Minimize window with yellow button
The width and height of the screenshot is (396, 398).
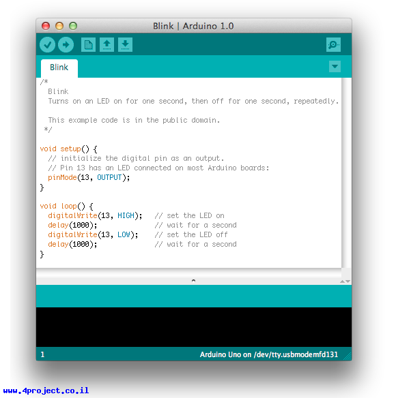[59, 26]
